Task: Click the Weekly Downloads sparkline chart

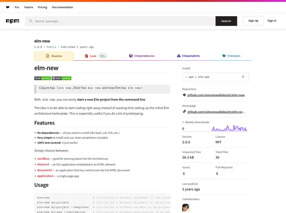Action: (229, 128)
